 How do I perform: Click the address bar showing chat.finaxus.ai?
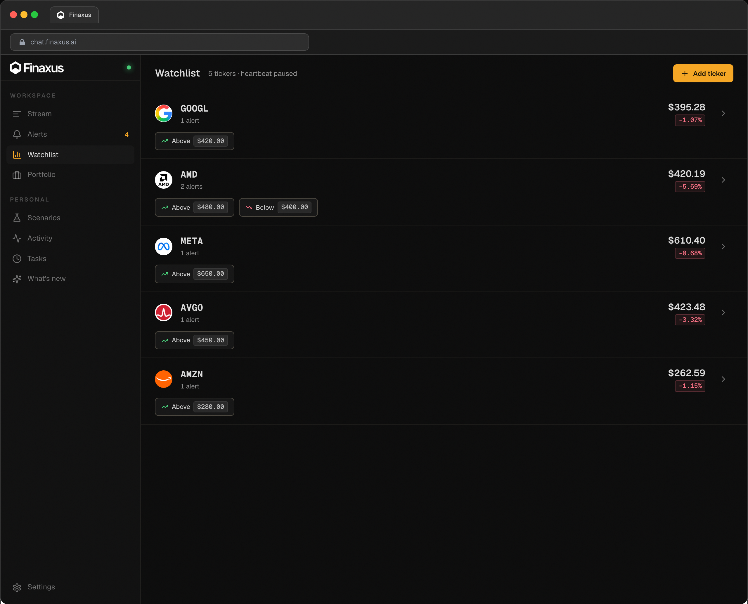pos(160,42)
